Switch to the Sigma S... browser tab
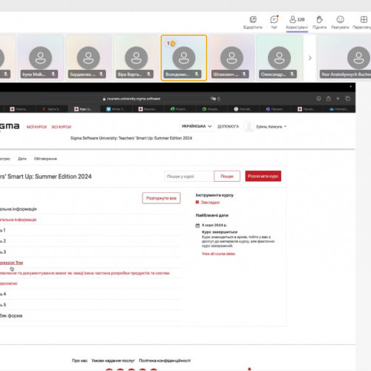This screenshot has height=371, width=371. (51, 109)
